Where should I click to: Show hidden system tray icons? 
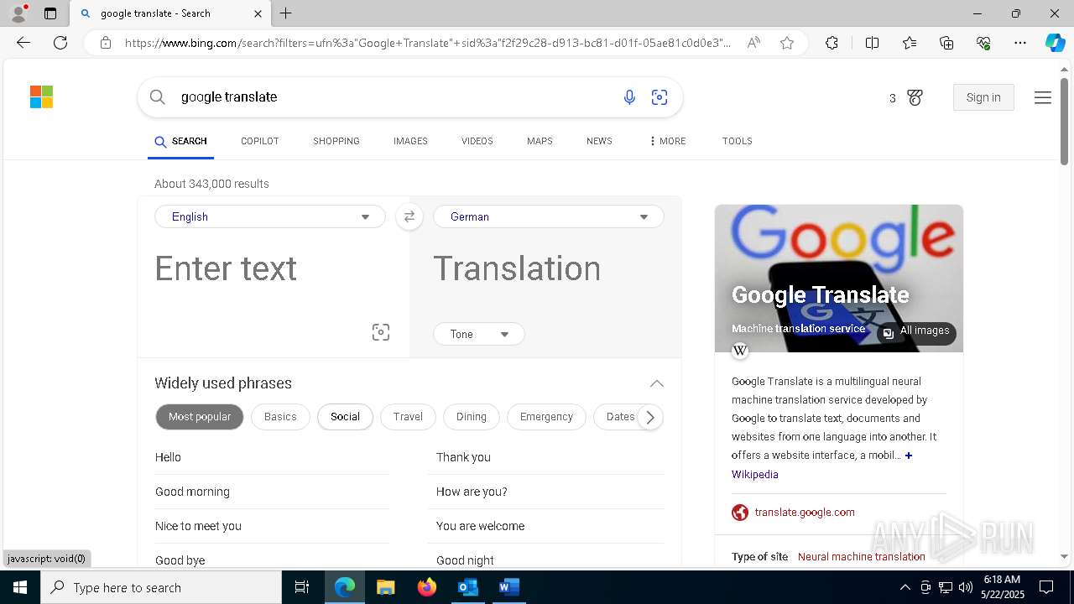coord(905,587)
